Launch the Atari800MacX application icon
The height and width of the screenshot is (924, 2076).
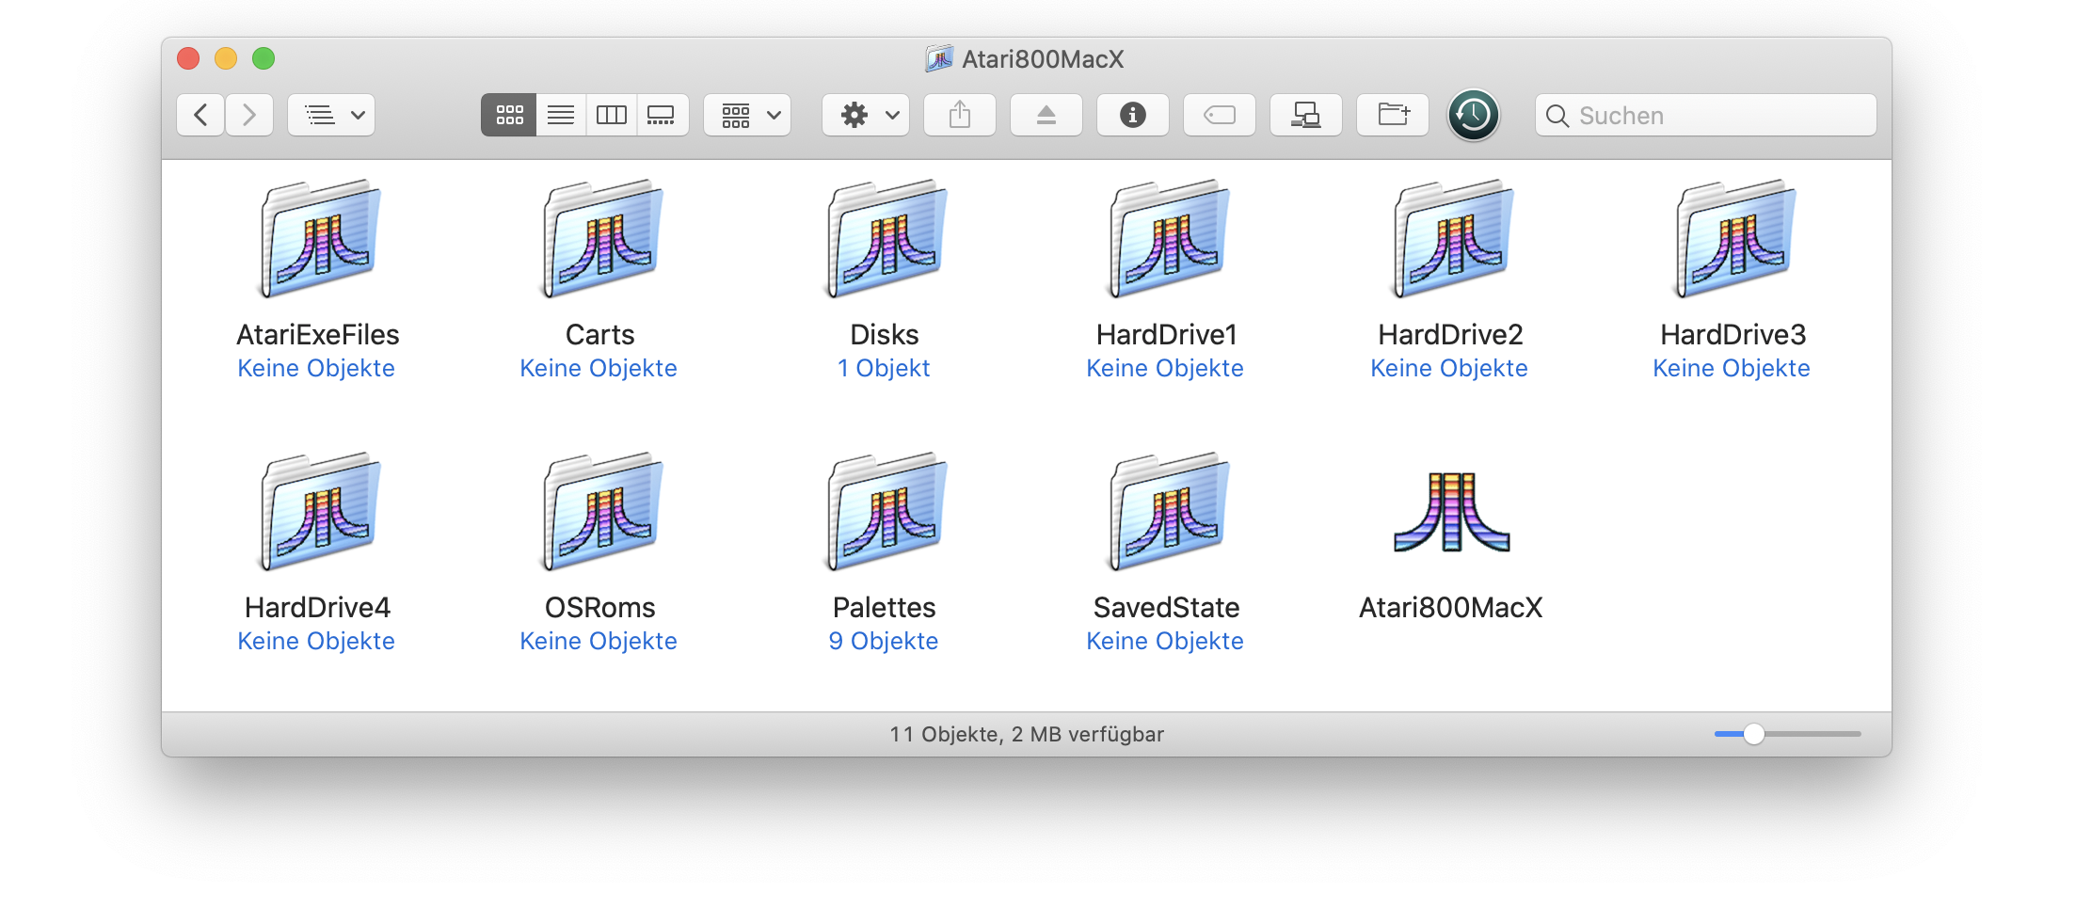pos(1451,512)
